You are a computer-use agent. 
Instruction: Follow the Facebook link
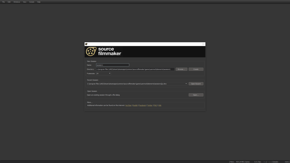[142, 106]
